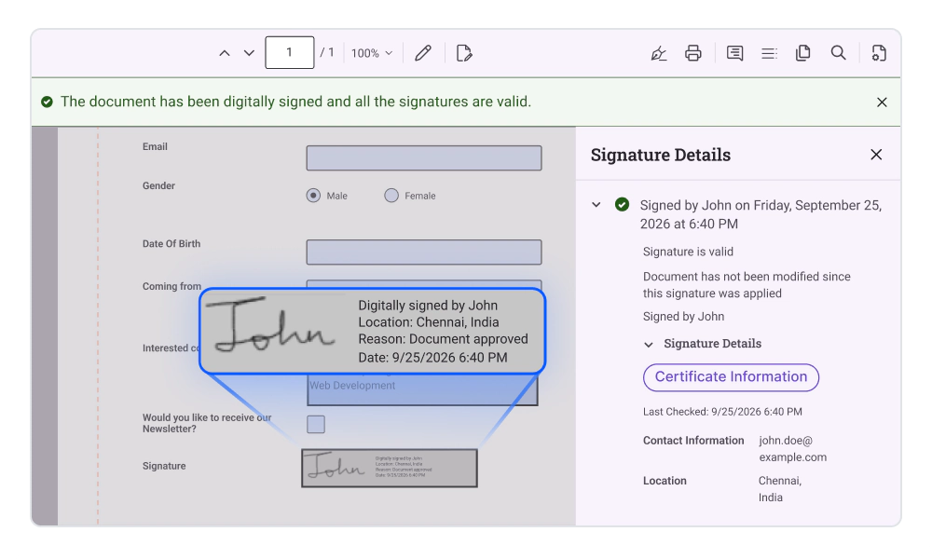The height and width of the screenshot is (559, 932).
Task: Click the document file options icon
Action: click(x=879, y=53)
